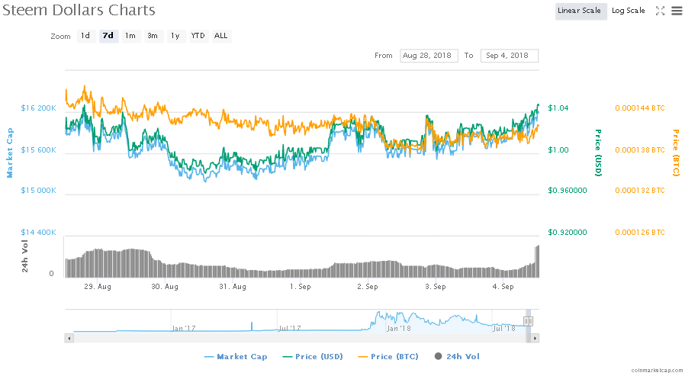The image size is (685, 376).
Task: Set zoom to 1d
Action: point(85,36)
